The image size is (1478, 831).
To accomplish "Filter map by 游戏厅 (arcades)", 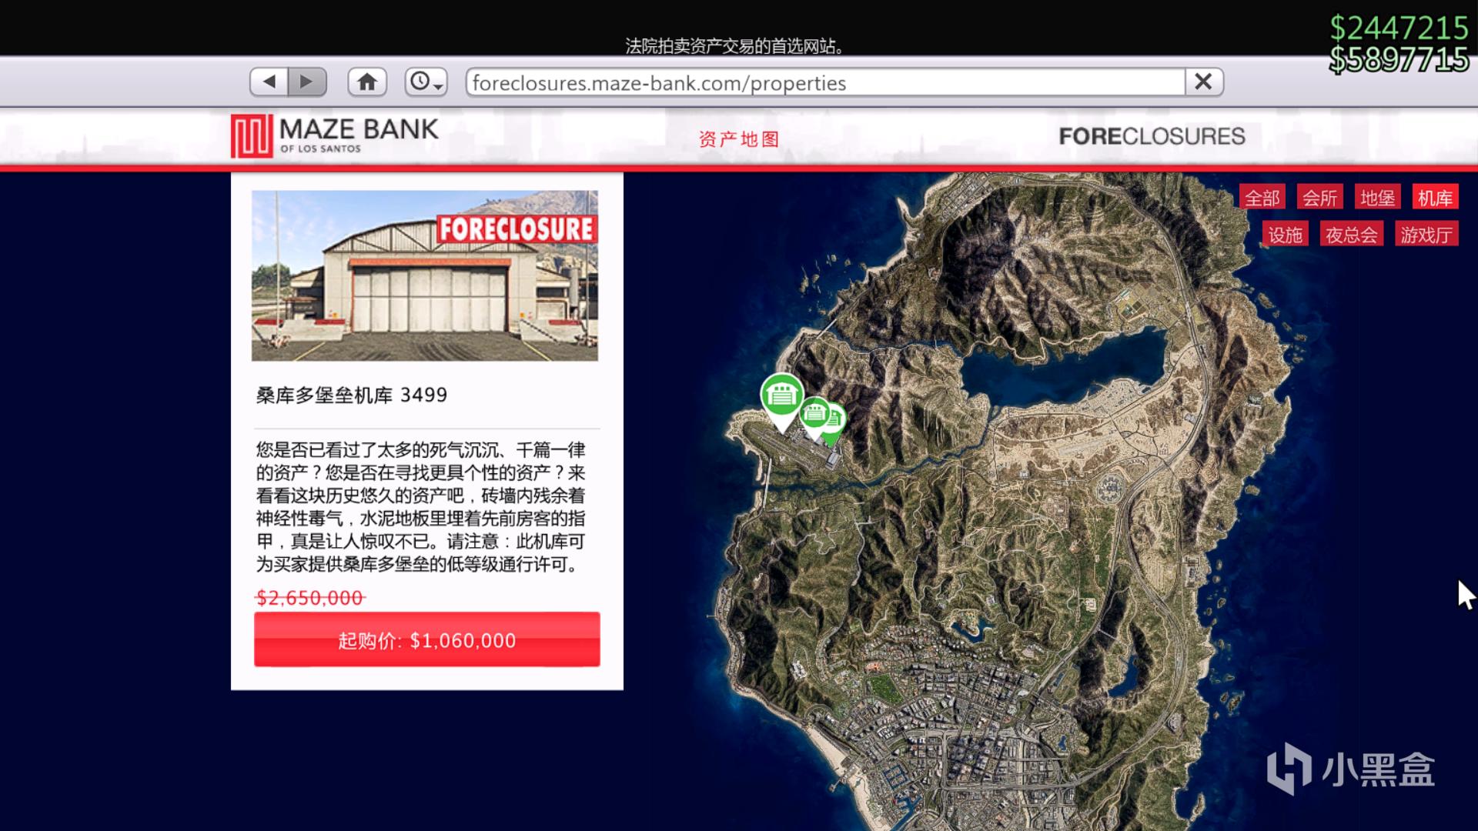I will (x=1426, y=235).
